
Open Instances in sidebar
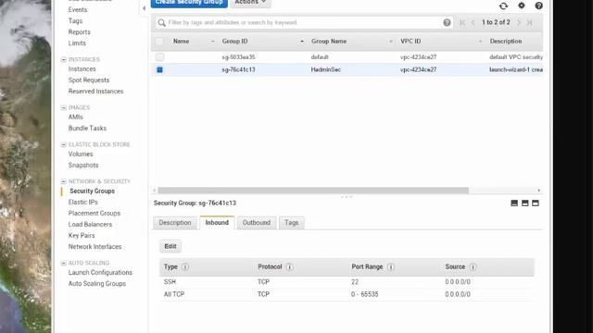(82, 69)
